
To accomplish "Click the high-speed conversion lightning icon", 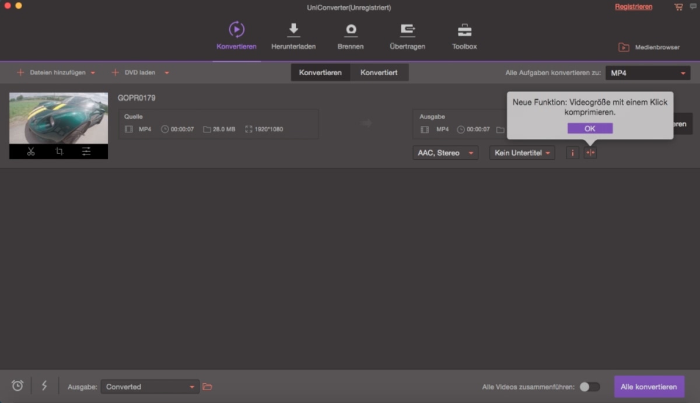I will click(x=44, y=386).
